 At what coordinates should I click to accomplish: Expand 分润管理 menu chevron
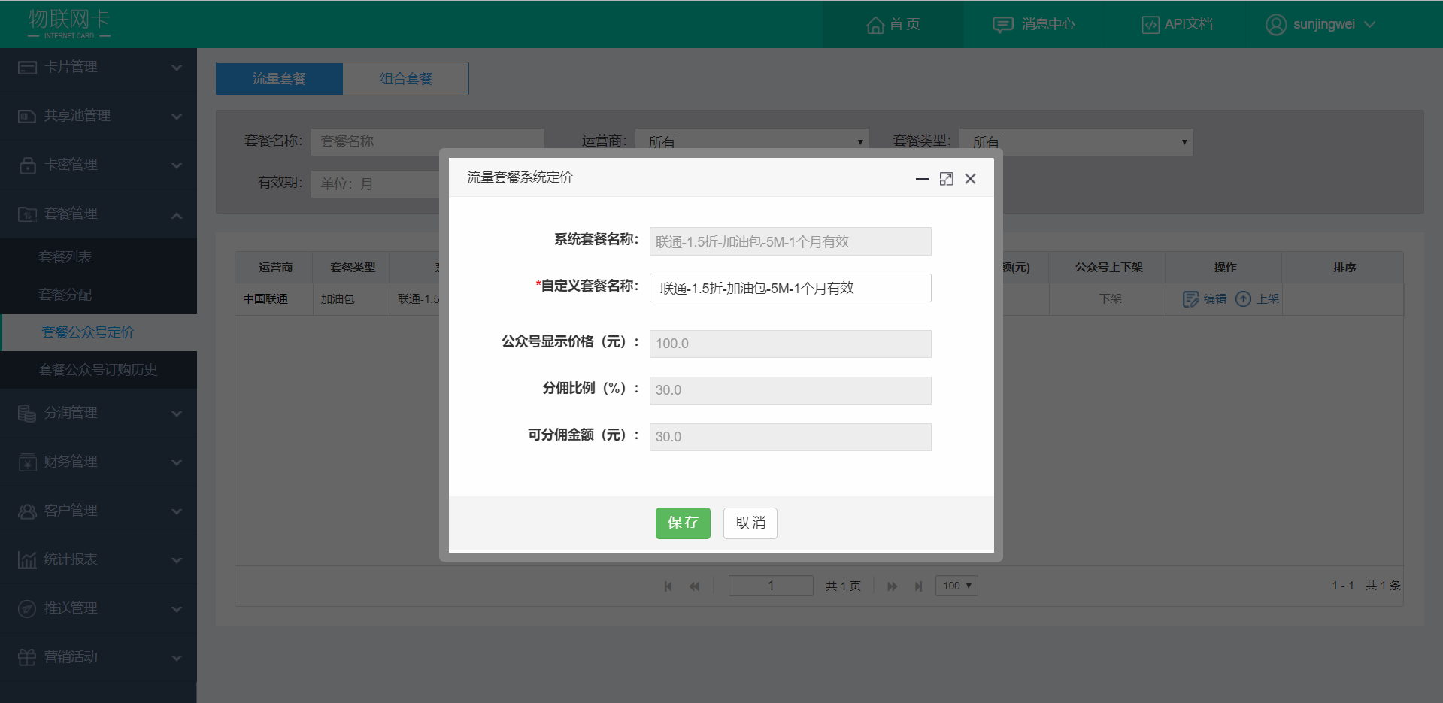point(177,414)
